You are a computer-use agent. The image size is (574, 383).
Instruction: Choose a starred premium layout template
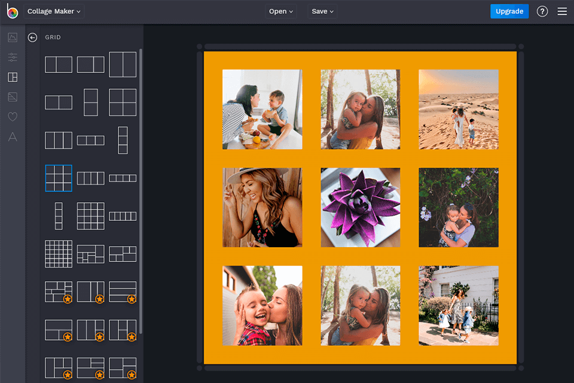tap(59, 291)
